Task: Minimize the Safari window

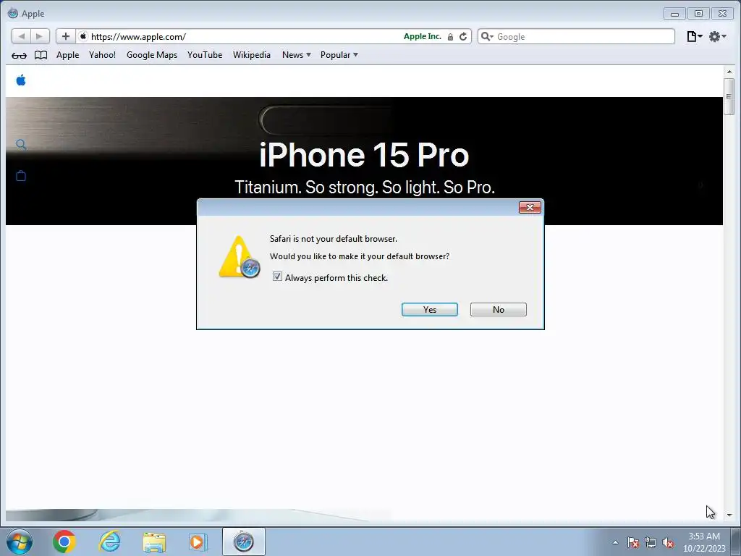Action: point(674,13)
